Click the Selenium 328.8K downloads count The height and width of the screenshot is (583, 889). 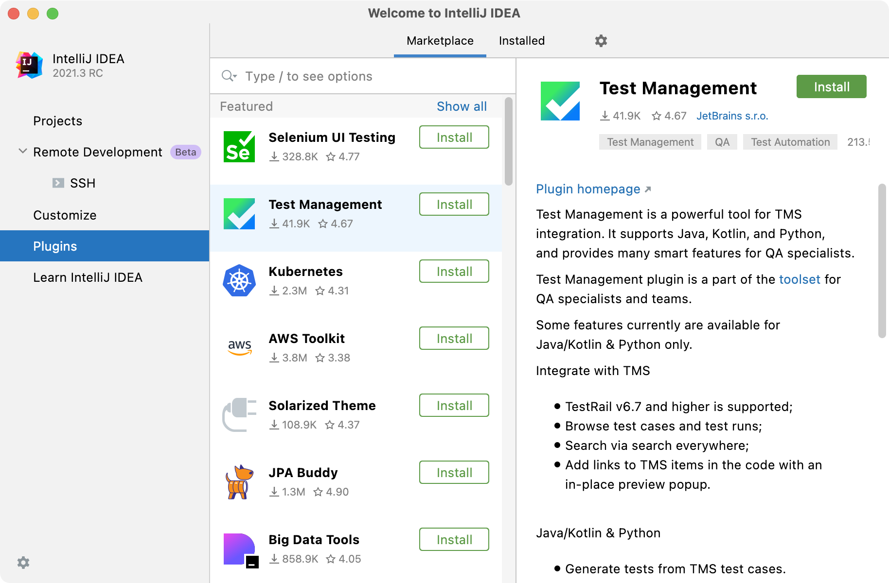pyautogui.click(x=294, y=156)
